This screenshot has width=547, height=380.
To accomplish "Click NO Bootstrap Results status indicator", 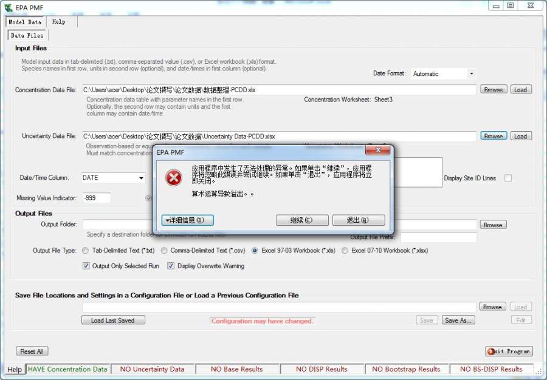I will [x=407, y=369].
